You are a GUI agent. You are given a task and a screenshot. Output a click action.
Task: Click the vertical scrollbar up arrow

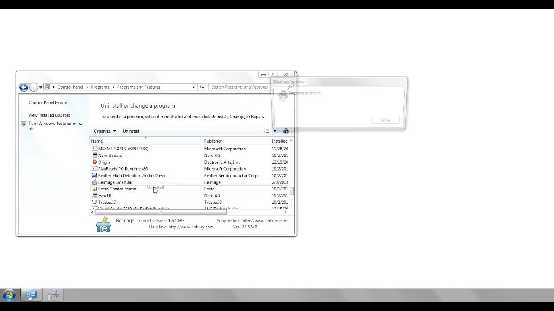291,140
